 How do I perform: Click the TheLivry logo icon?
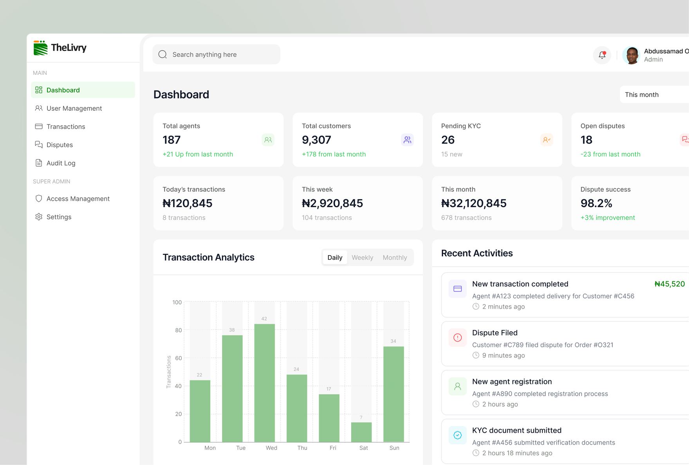40,48
